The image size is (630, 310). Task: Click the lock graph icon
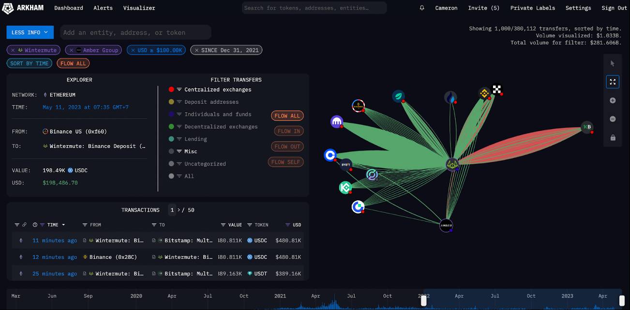coord(613,138)
